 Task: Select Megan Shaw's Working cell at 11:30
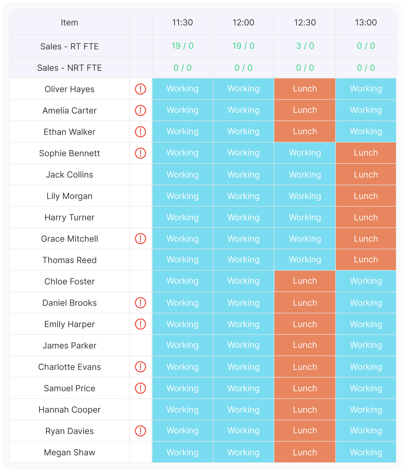coord(182,452)
